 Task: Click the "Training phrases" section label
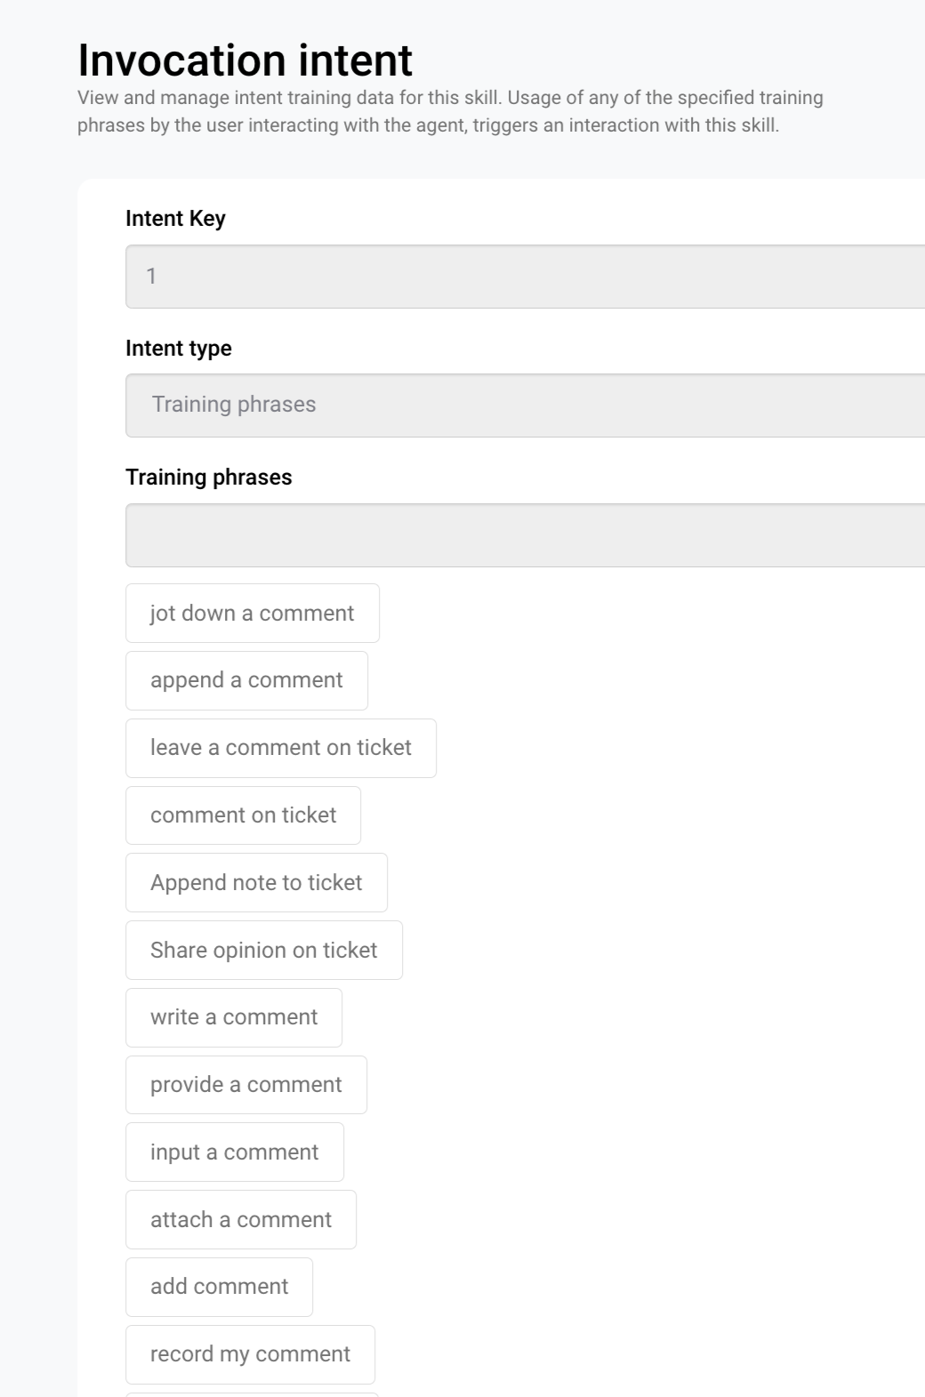point(208,478)
